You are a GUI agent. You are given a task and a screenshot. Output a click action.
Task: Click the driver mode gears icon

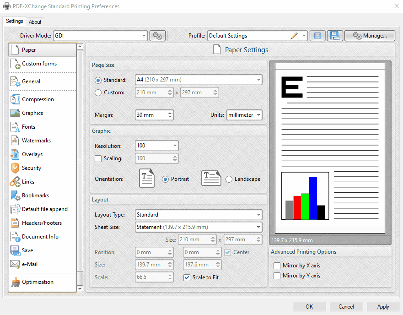157,35
